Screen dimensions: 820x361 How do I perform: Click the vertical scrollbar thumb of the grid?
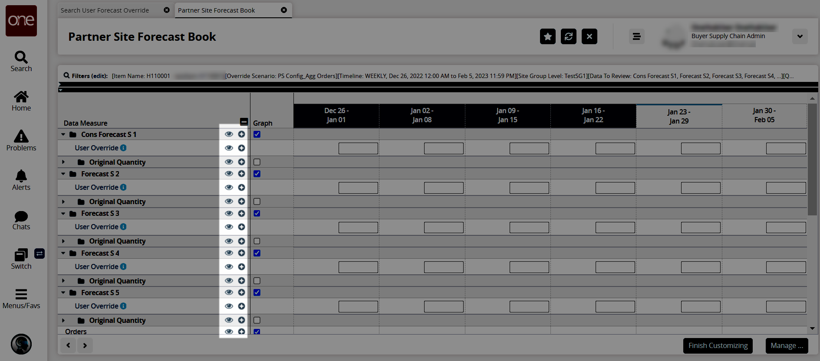[812, 159]
